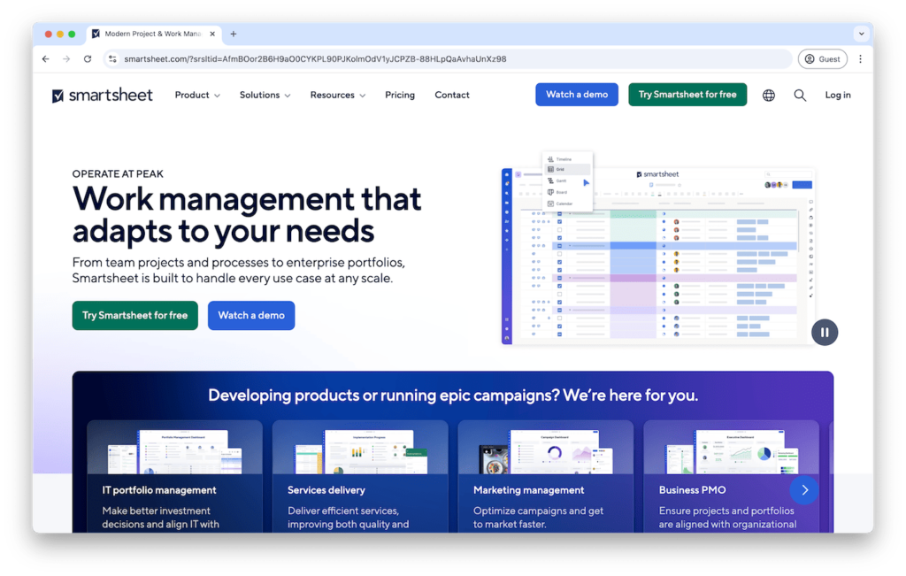Open the Contact page
Screen dimensions: 906x576
pos(452,96)
